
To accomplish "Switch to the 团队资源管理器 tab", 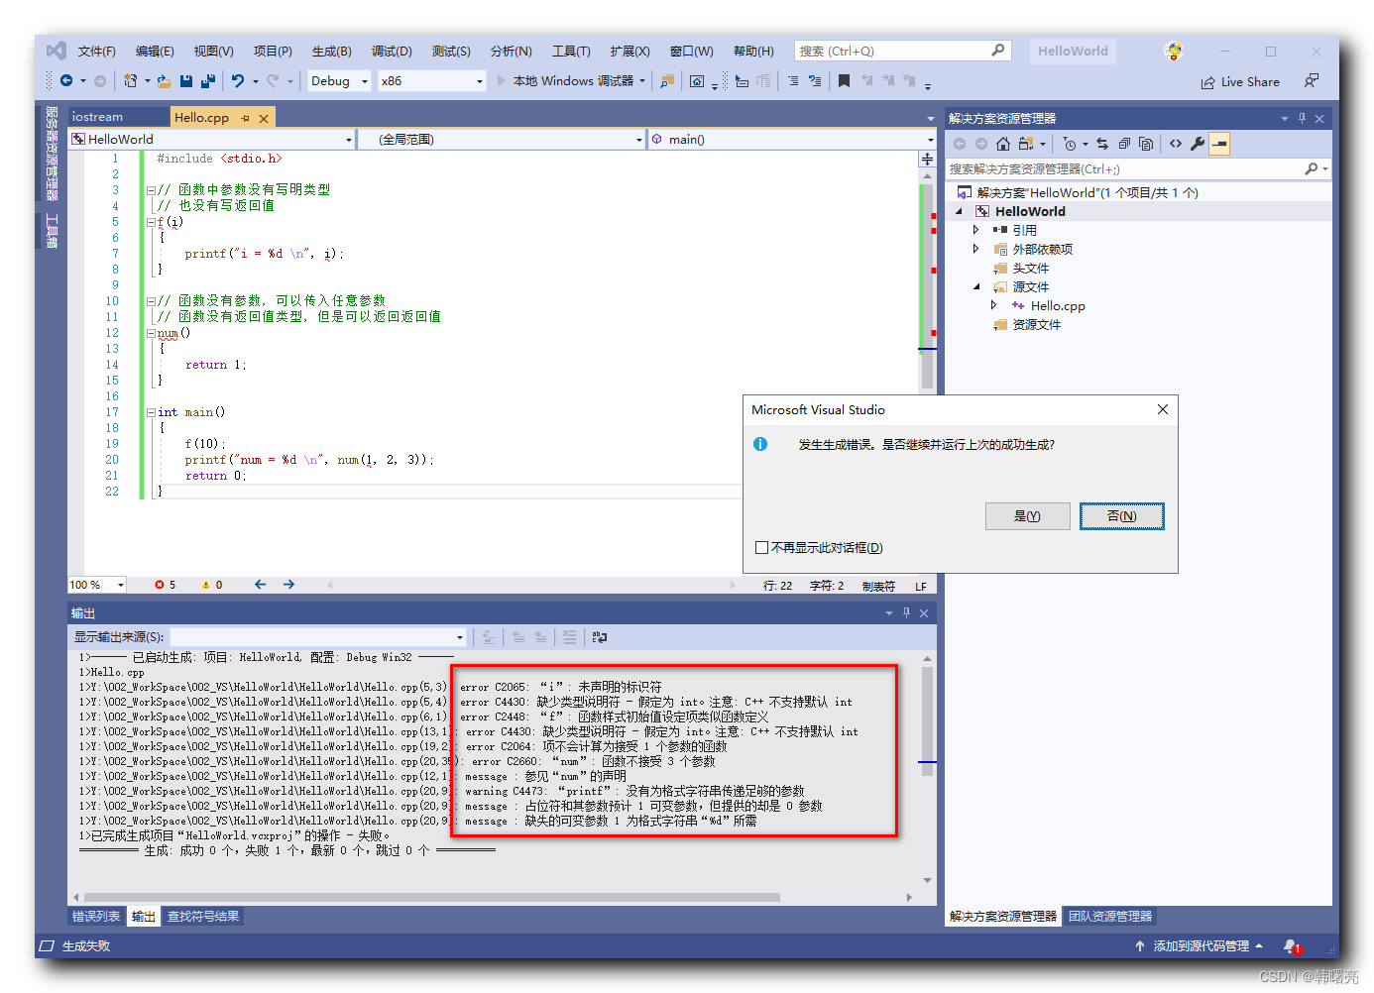I will pyautogui.click(x=1110, y=917).
